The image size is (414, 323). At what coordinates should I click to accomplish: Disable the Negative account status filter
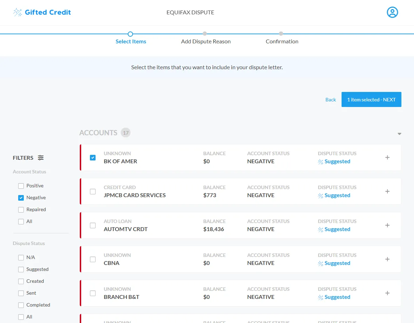tap(21, 198)
